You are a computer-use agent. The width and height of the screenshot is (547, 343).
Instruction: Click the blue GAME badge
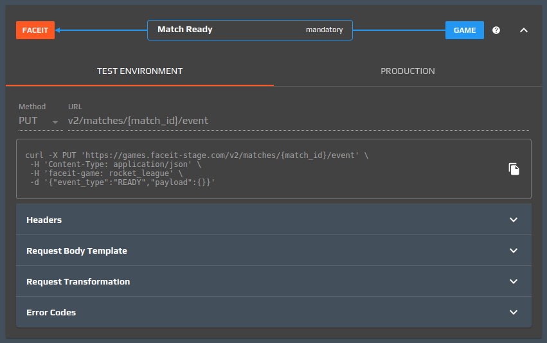pos(464,30)
